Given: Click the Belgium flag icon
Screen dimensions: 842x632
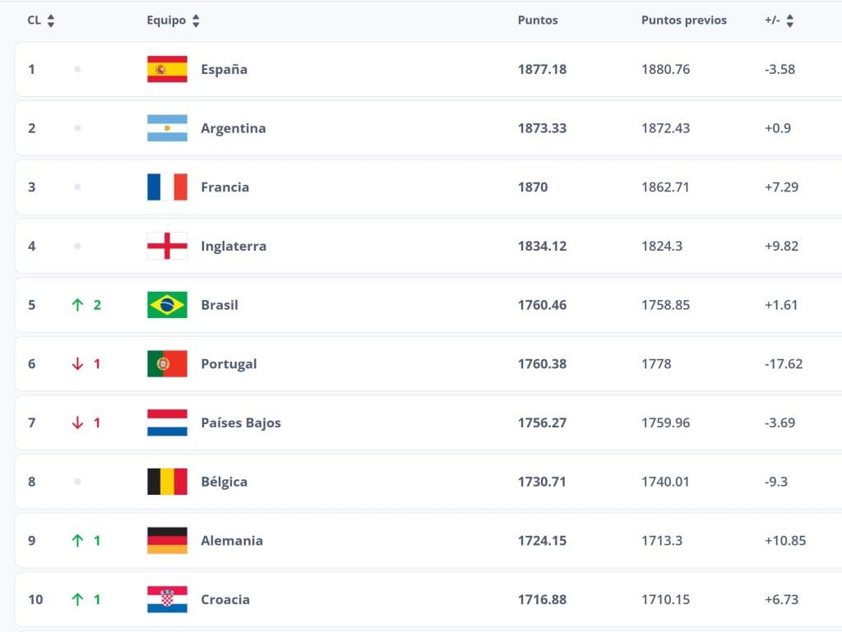Looking at the screenshot, I should click(x=167, y=482).
